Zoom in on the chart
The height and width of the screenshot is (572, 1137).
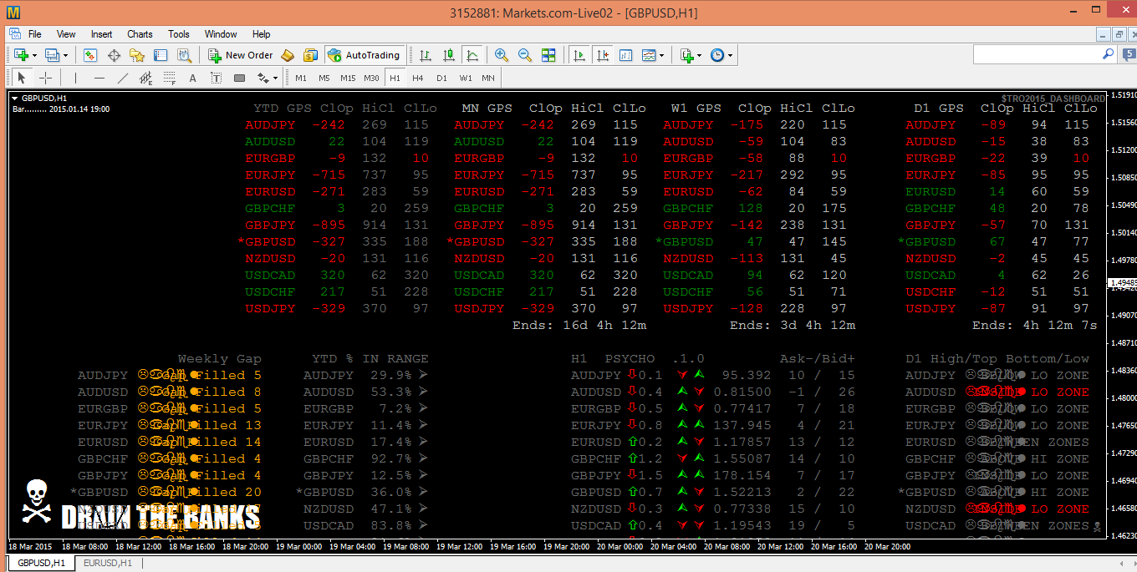tap(501, 55)
